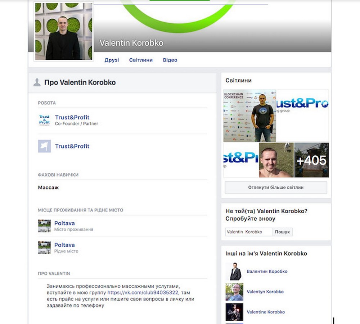Open the Валентин Коробко profile link
Screen dimensions: 360x324
(x=267, y=271)
